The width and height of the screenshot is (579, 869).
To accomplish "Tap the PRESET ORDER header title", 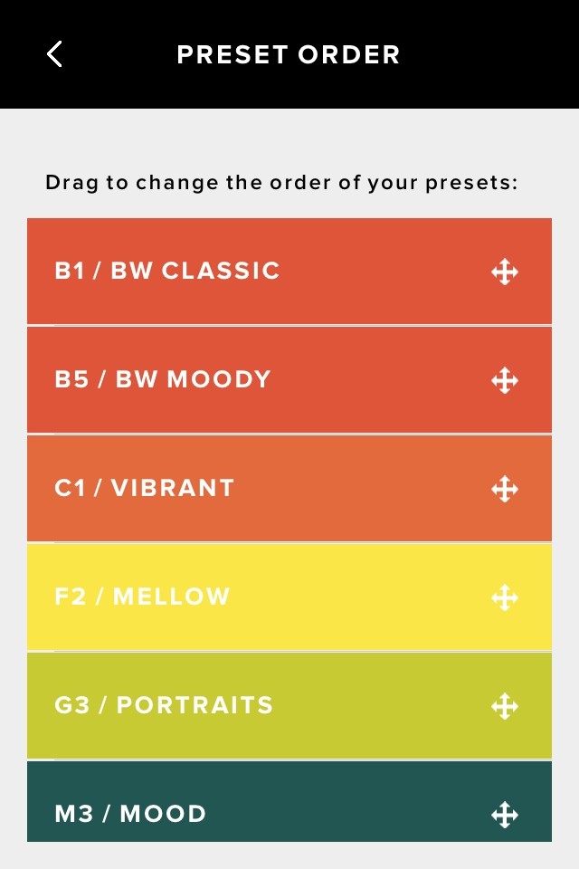I will click(289, 54).
